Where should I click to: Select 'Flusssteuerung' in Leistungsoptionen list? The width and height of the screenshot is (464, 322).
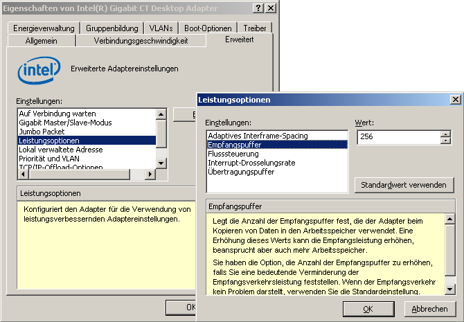(x=277, y=154)
